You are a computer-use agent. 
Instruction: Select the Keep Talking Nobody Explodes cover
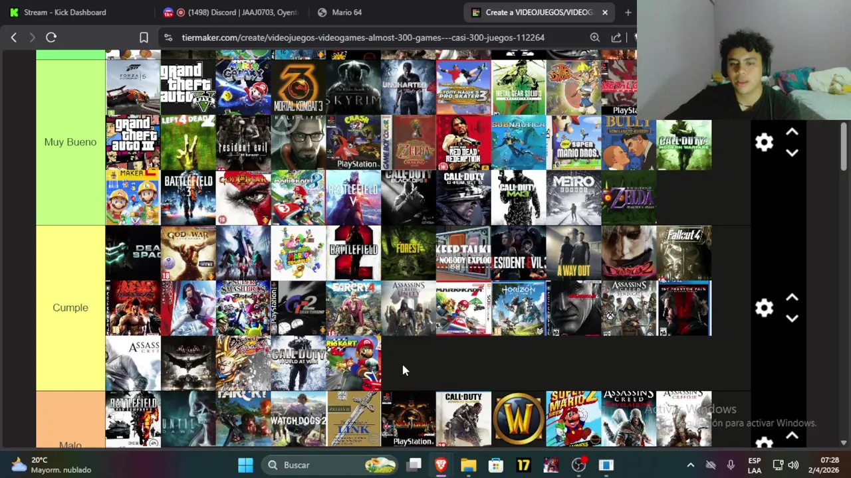(463, 253)
